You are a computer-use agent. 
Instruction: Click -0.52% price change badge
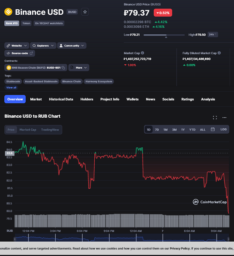163,13
